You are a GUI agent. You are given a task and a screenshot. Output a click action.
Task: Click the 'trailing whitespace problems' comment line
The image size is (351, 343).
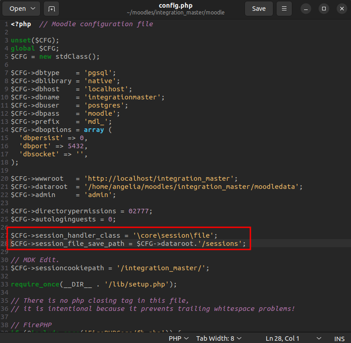(152, 309)
